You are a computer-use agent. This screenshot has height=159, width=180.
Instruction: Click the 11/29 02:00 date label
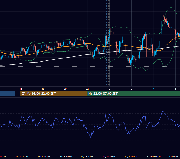[132, 157]
